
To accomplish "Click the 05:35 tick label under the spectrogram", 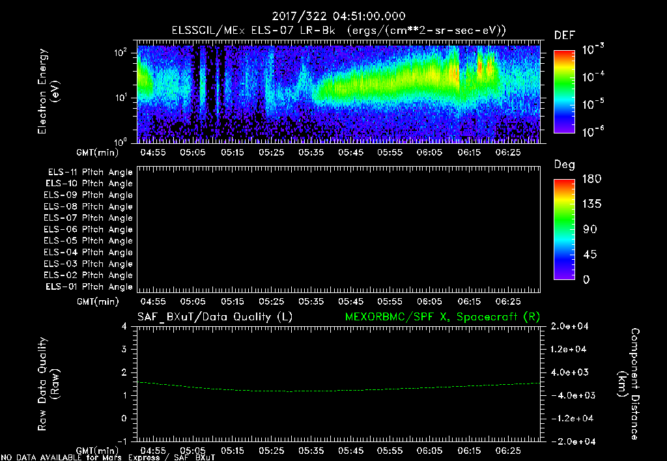I will click(311, 152).
